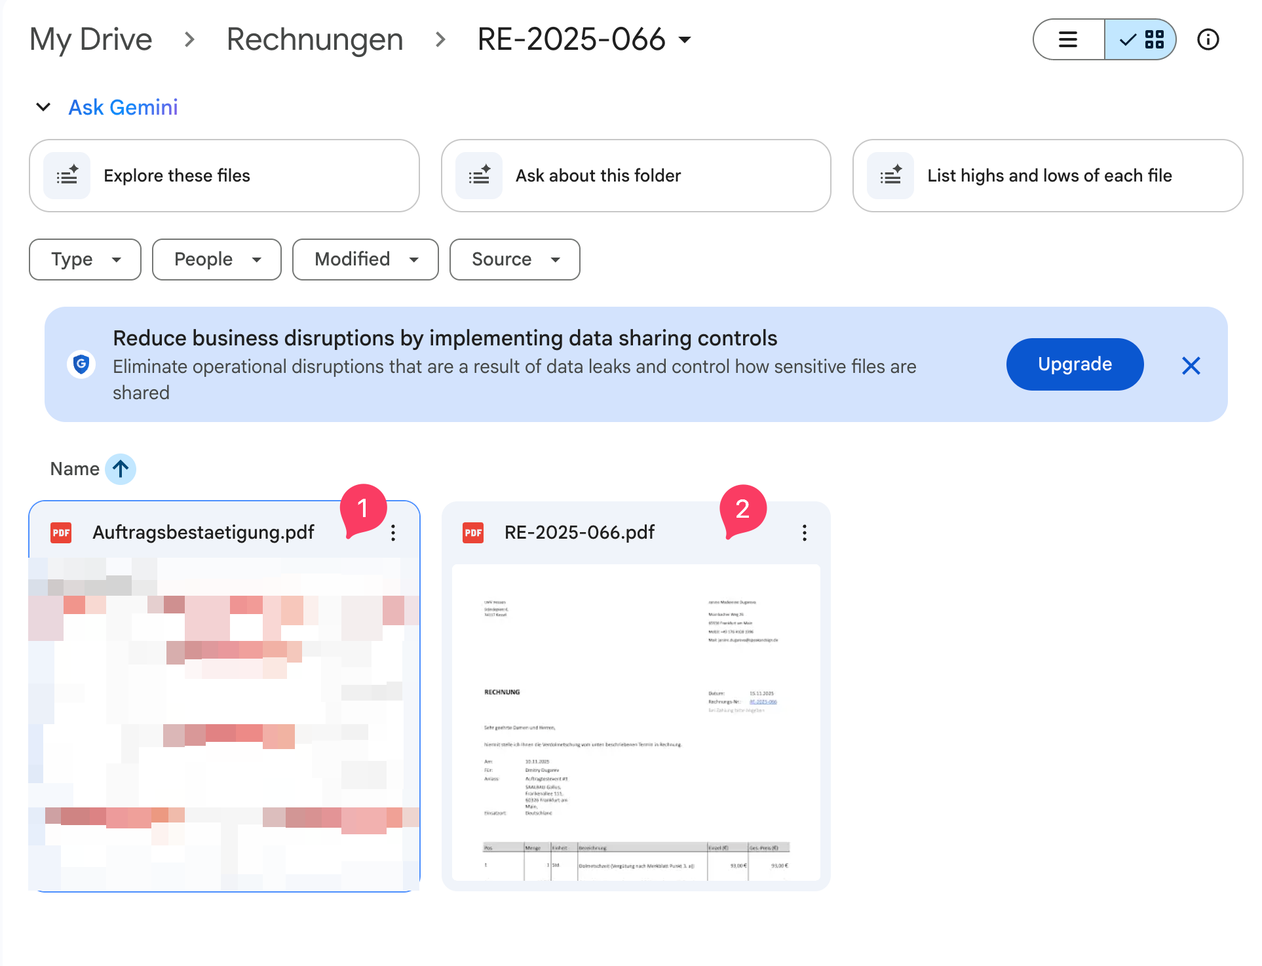
Task: Click Explore these files suggestion
Action: click(x=224, y=176)
